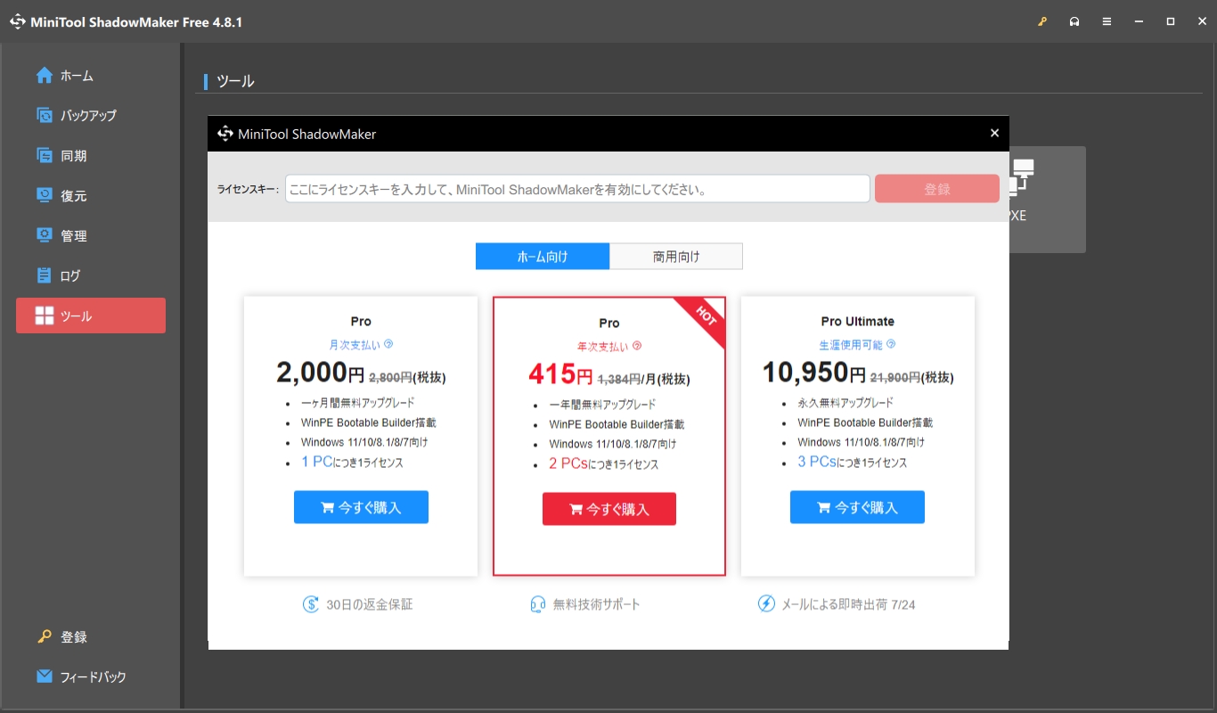Click help icon next to 月次支払い
The height and width of the screenshot is (713, 1217).
pyautogui.click(x=388, y=343)
